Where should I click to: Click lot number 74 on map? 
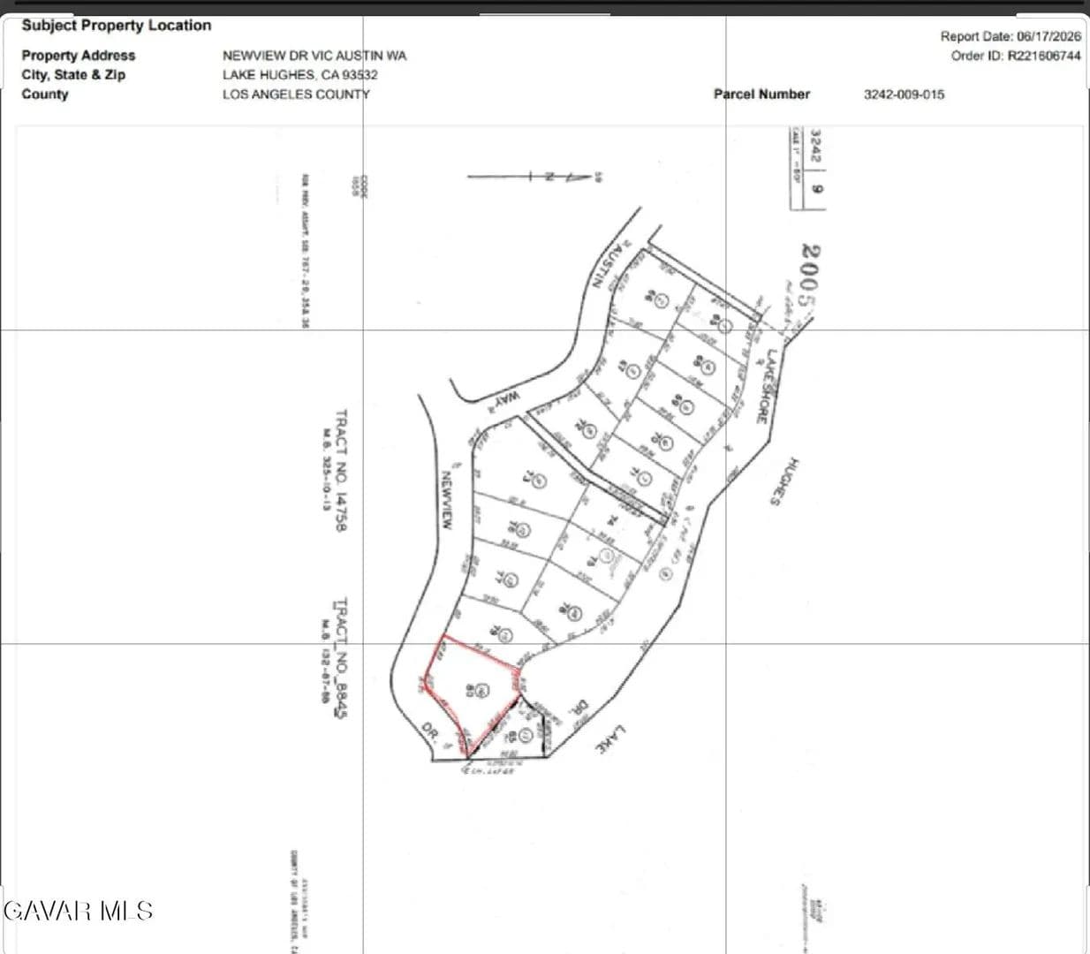coord(611,521)
